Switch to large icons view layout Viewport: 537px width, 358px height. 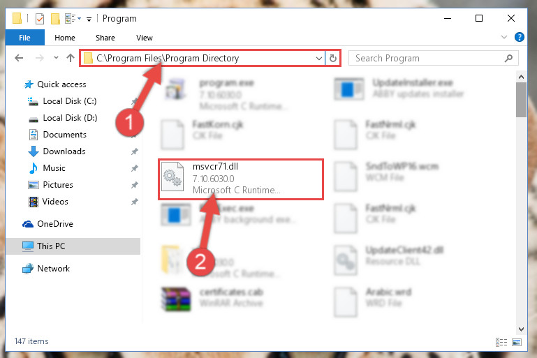pyautogui.click(x=517, y=342)
